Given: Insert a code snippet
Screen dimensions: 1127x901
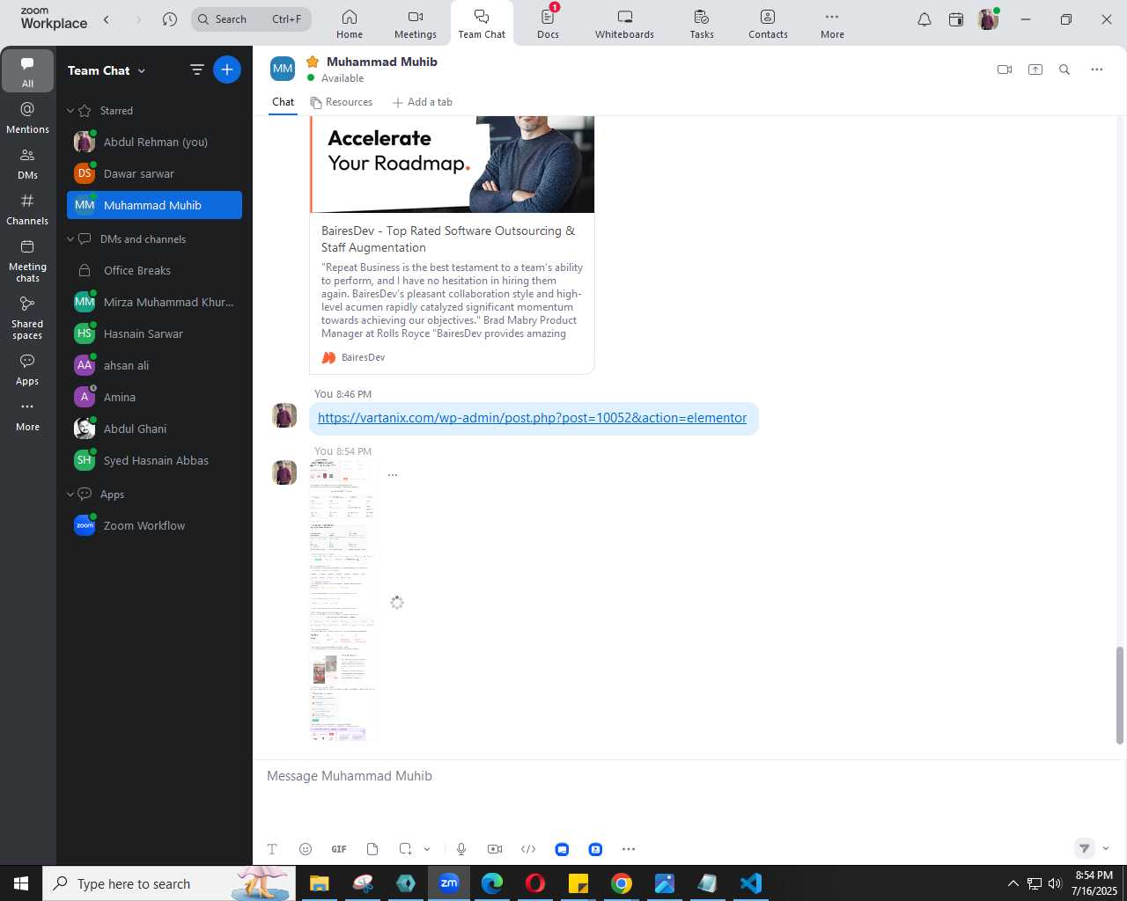Looking at the screenshot, I should pos(528,849).
